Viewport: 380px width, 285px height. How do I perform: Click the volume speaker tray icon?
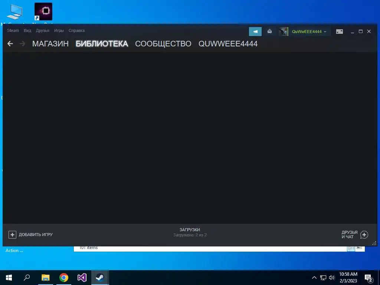tap(332, 278)
